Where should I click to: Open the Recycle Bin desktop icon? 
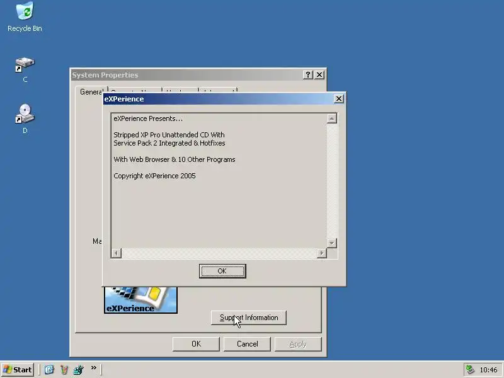(25, 17)
